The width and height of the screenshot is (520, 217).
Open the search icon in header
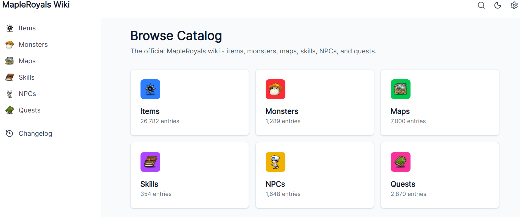point(481,5)
